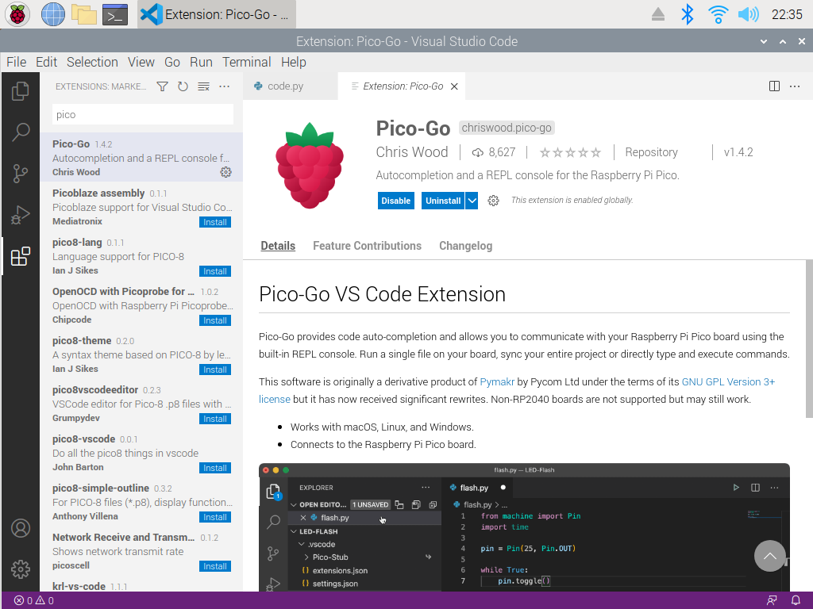Open the Terminal menu

247,62
